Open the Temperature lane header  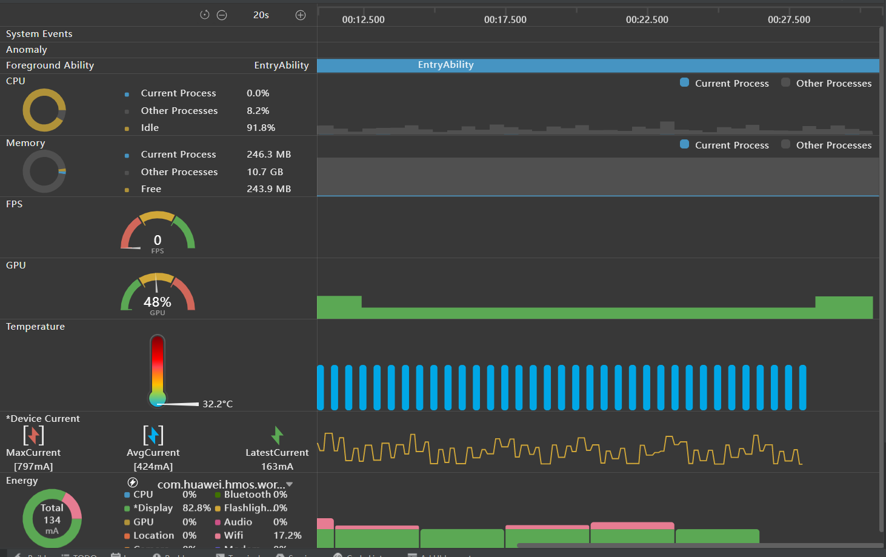(x=35, y=327)
